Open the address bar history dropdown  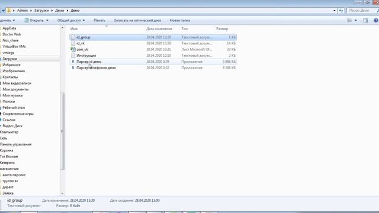click(x=334, y=11)
